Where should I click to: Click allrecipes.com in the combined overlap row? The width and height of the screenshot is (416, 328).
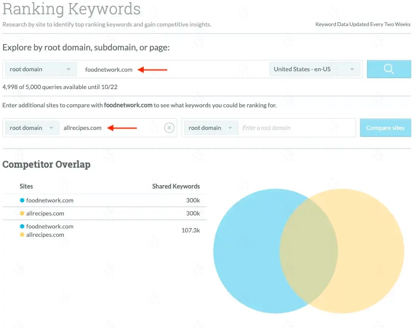(45, 235)
